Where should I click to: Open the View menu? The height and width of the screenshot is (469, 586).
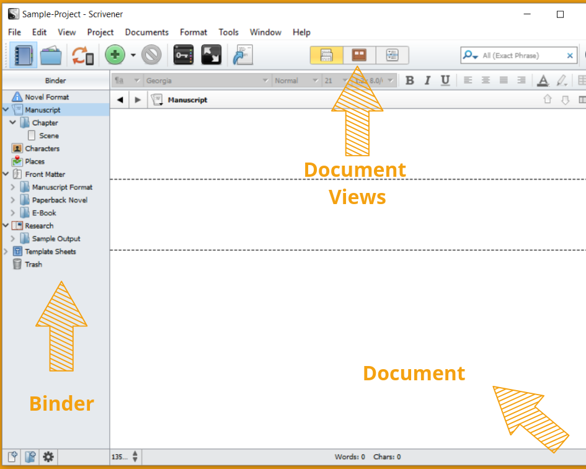point(67,32)
